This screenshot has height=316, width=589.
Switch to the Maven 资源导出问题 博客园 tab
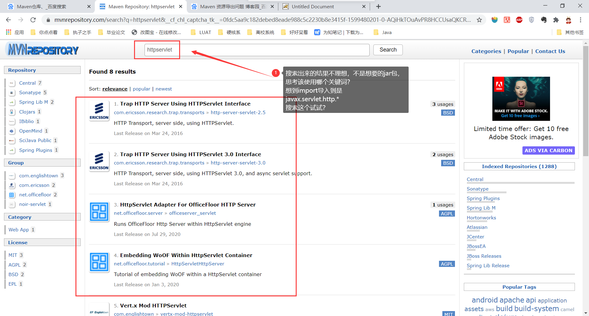(233, 6)
